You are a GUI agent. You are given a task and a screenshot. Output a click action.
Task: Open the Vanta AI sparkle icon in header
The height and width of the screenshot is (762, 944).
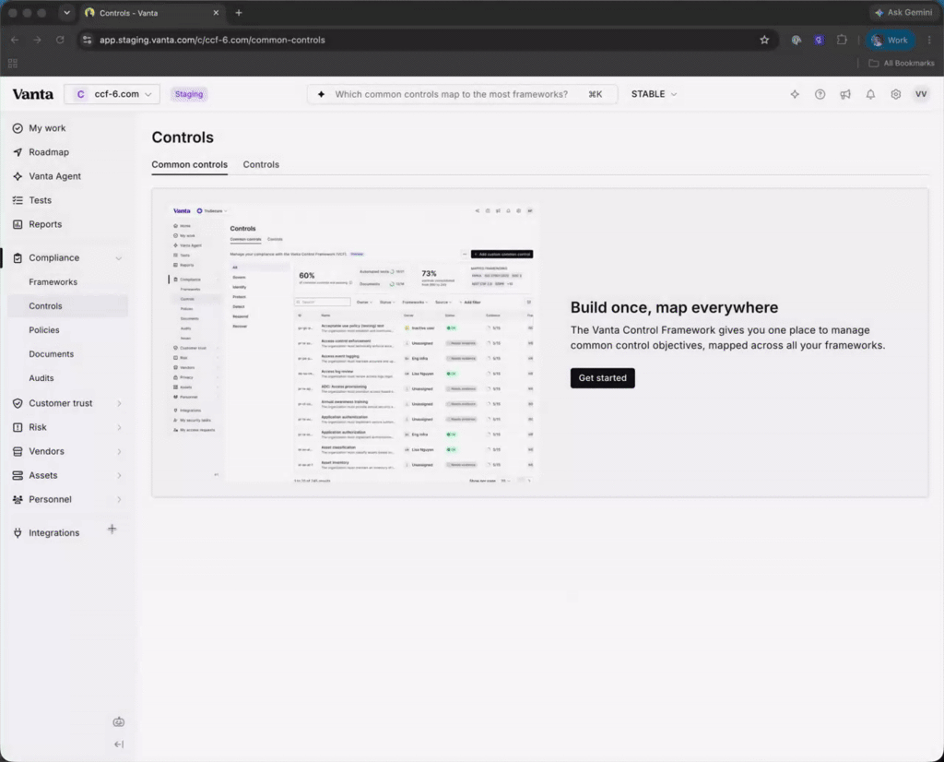coord(795,94)
